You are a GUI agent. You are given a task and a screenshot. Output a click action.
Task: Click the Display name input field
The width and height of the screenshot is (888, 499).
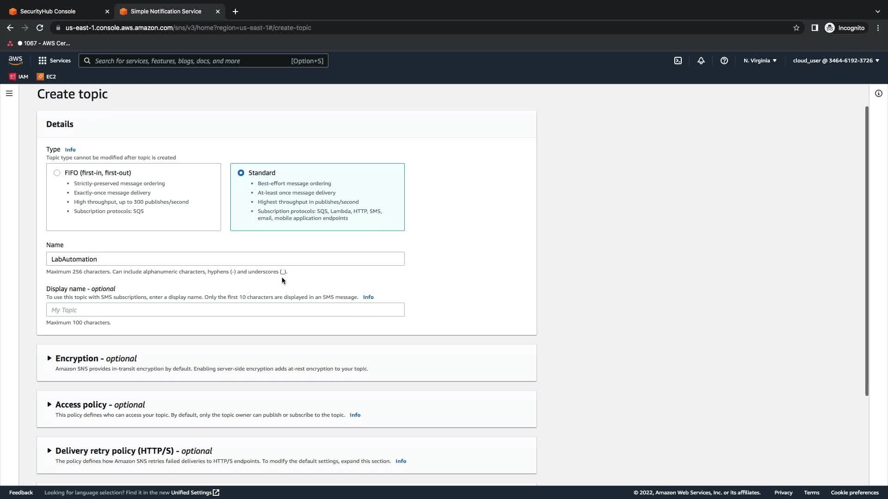225,310
